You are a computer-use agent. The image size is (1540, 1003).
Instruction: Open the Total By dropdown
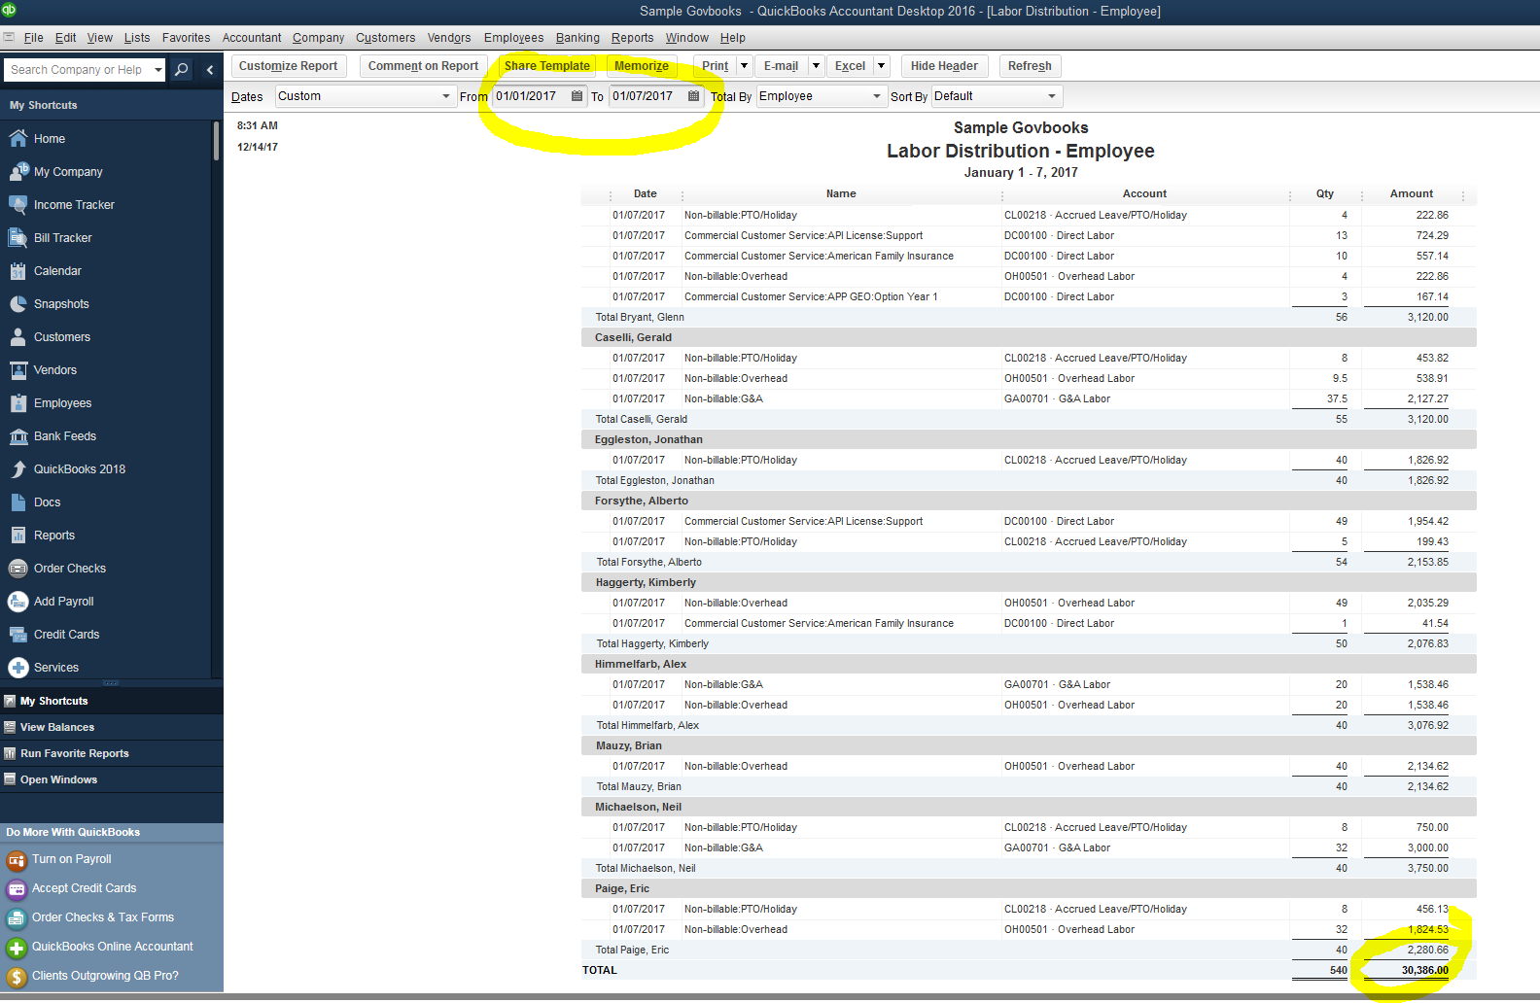877,96
